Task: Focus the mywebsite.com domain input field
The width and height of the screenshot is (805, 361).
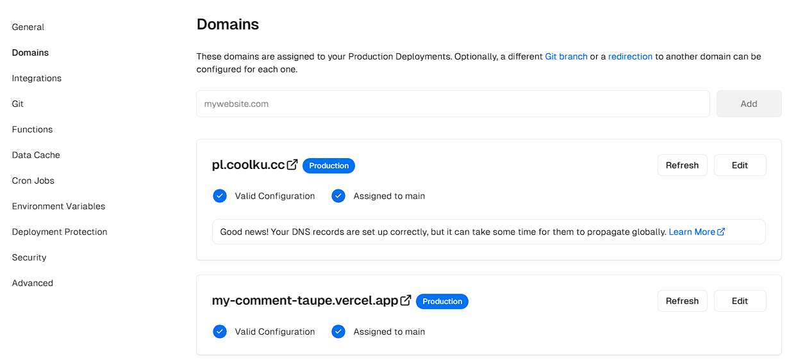Action: pos(452,104)
